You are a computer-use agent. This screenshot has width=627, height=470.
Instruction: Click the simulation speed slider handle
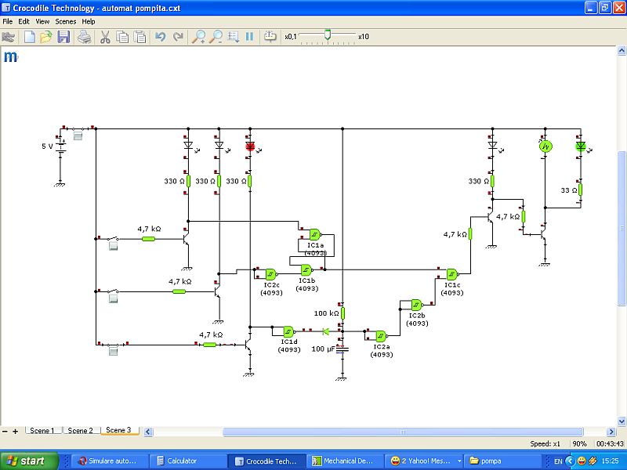pos(328,34)
